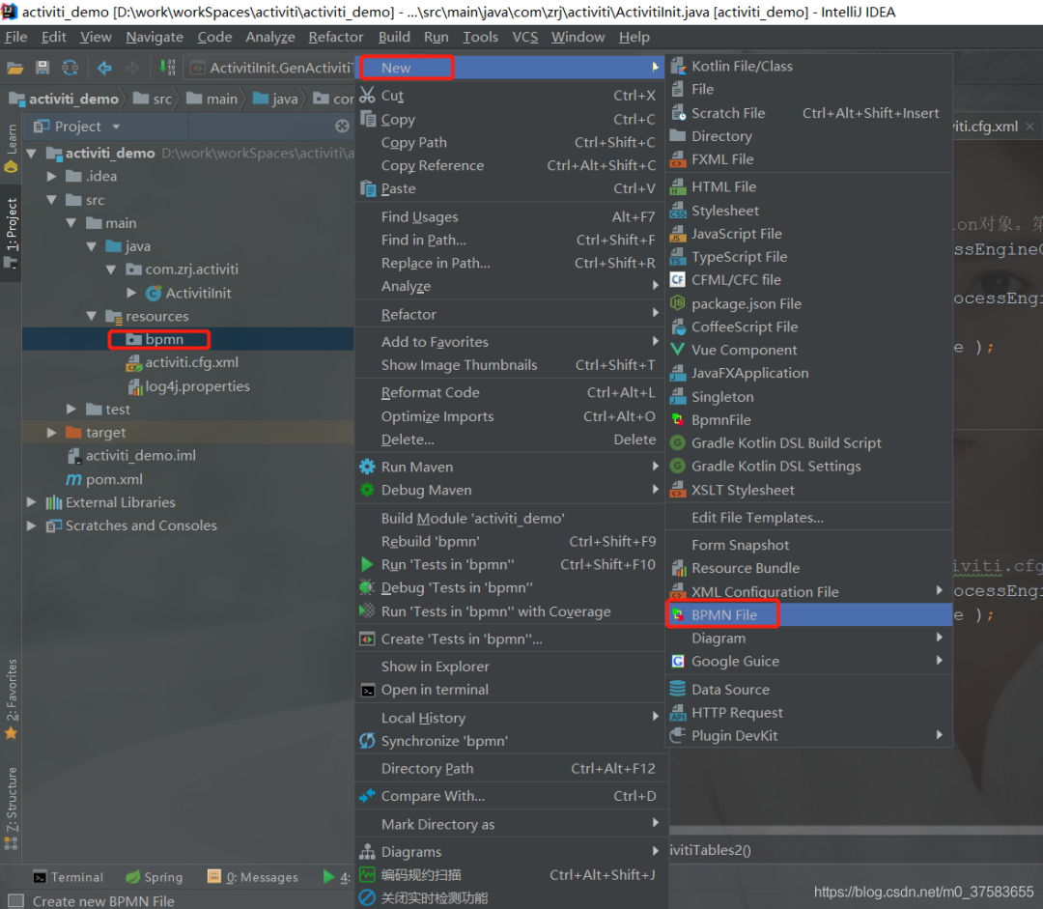
Task: Select activiti_demo.iml file
Action: click(x=131, y=456)
